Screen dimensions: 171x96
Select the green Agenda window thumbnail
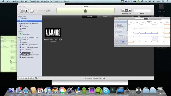(9, 54)
